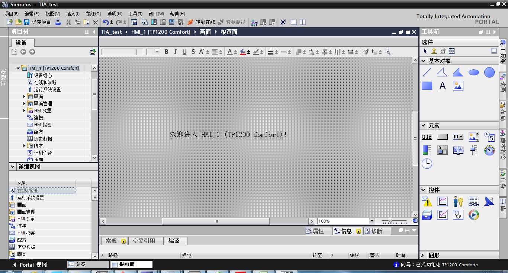Image resolution: width=508 pixels, height=273 pixels.
Task: Choose the Gauge element icon
Action: [x=489, y=150]
